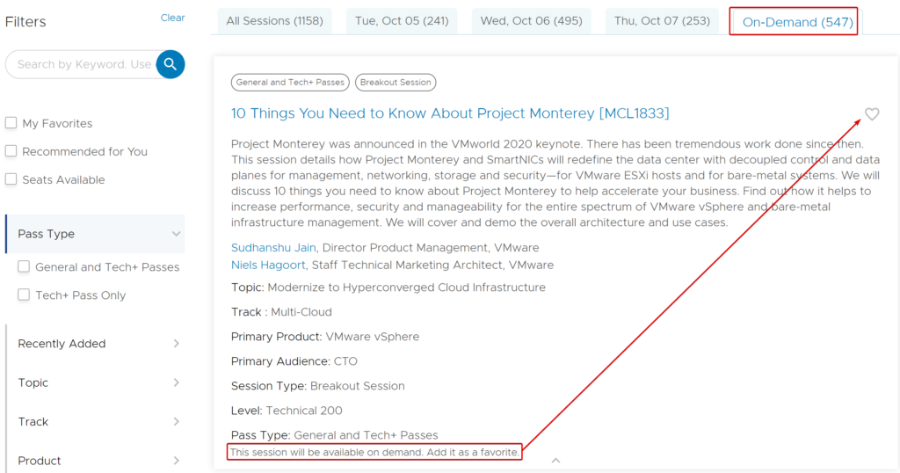Clear all filters with the Clear link
This screenshot has height=473, width=900.
point(172,18)
